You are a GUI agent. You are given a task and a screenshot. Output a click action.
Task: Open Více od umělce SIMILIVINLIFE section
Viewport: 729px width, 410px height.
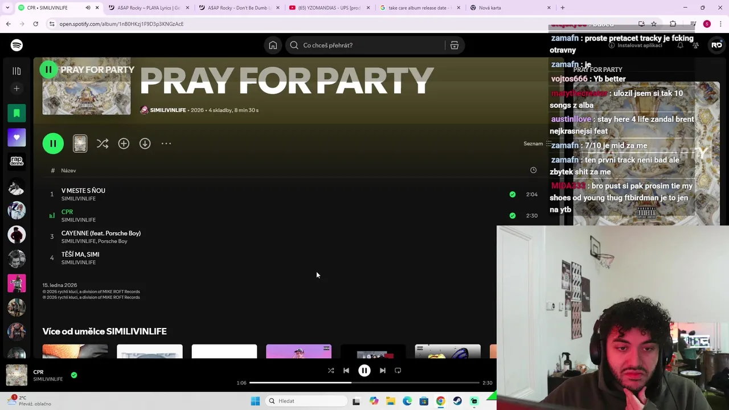pyautogui.click(x=104, y=331)
